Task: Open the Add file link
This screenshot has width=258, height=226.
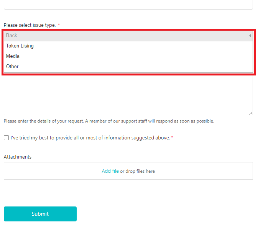Action: (x=110, y=171)
